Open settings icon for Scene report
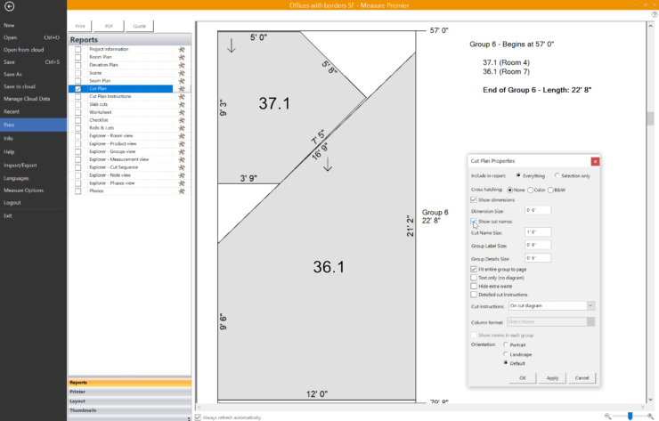 [182, 73]
